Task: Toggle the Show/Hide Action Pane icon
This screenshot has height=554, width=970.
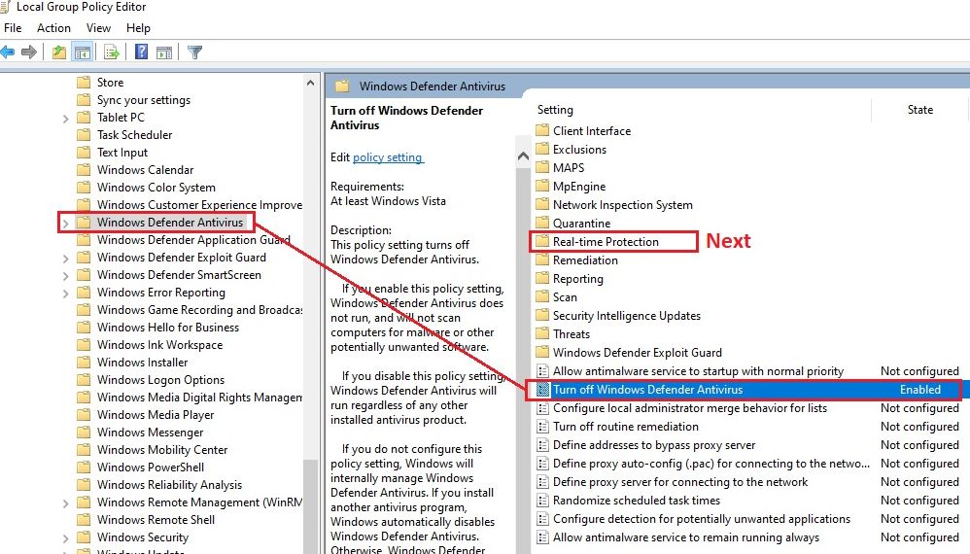Action: 164,52
